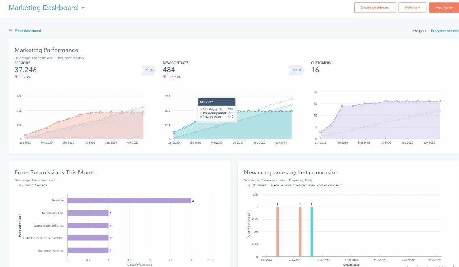
Task: Open the Form Submissions This Month report title
Action: (55, 172)
